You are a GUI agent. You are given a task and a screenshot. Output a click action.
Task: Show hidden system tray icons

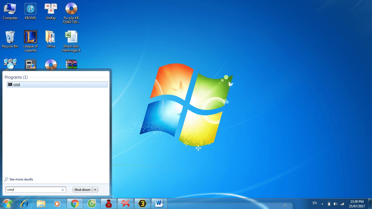tap(322, 204)
